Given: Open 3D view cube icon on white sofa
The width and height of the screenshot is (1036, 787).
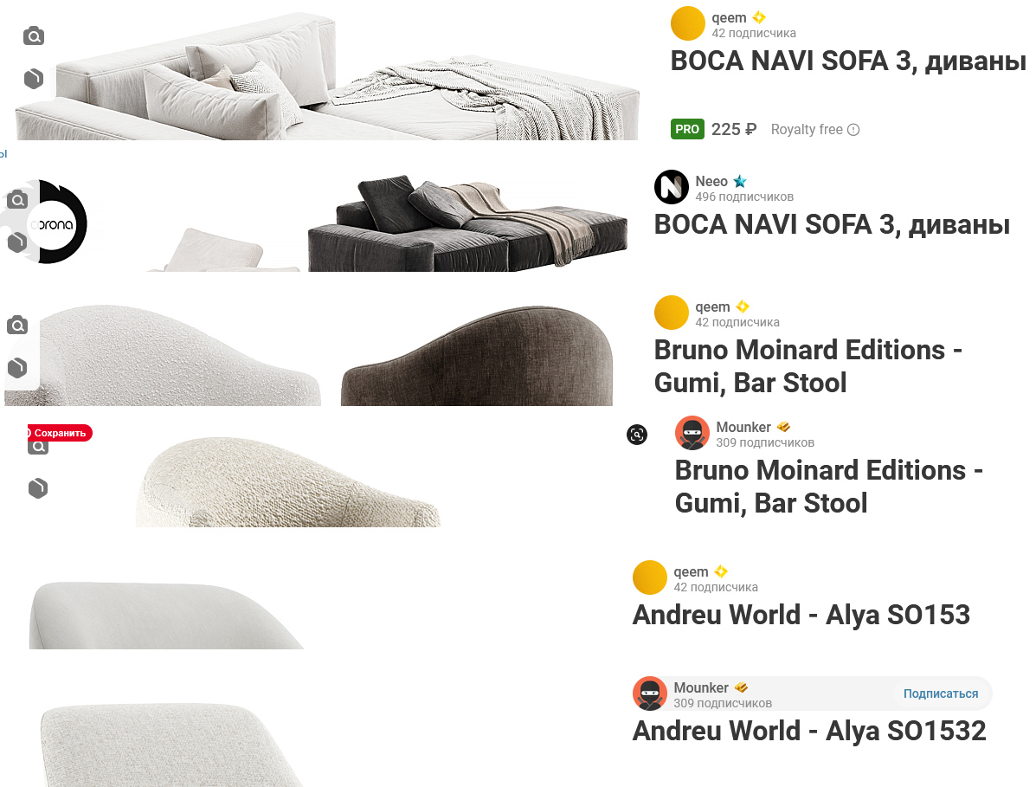Looking at the screenshot, I should click(x=34, y=79).
